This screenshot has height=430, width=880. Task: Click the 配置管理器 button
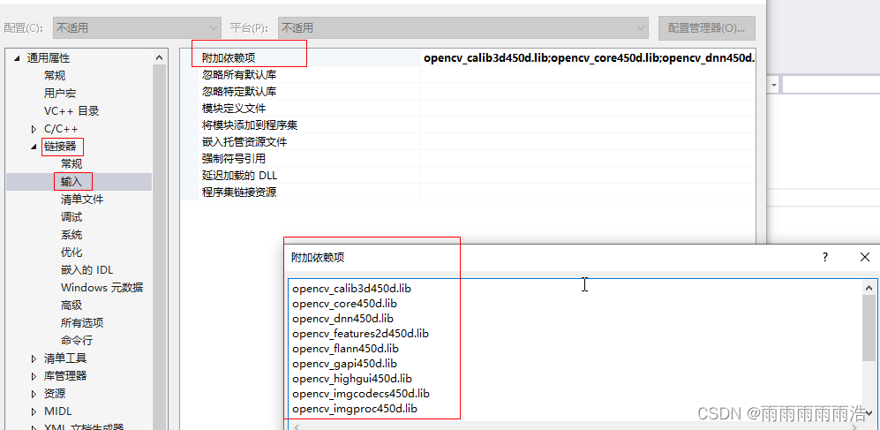707,27
